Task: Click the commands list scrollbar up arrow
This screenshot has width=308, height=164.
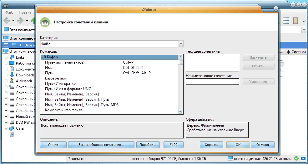Action: coord(180,57)
